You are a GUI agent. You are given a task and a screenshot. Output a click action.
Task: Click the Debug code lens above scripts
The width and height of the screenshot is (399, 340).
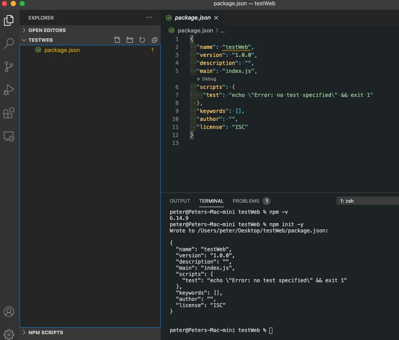click(x=207, y=79)
